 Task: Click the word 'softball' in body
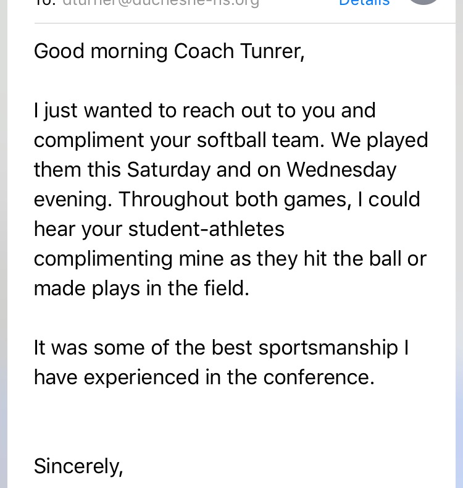click(x=231, y=140)
